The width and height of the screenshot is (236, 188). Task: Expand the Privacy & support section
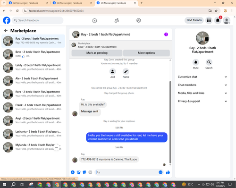[x=202, y=101]
